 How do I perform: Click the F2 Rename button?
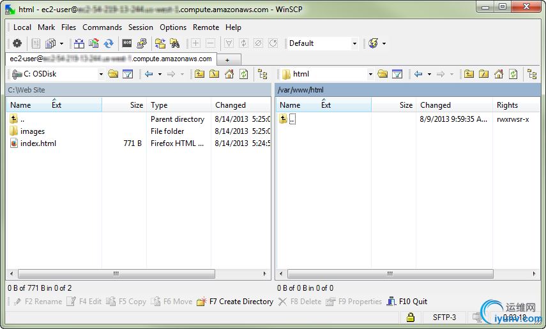point(38,302)
